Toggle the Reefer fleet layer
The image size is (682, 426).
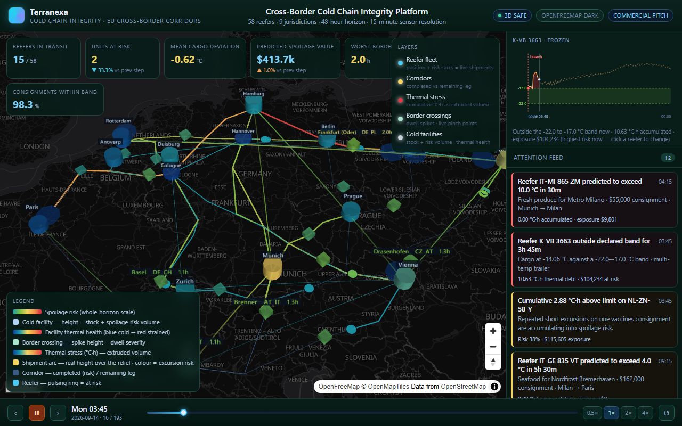click(445, 63)
